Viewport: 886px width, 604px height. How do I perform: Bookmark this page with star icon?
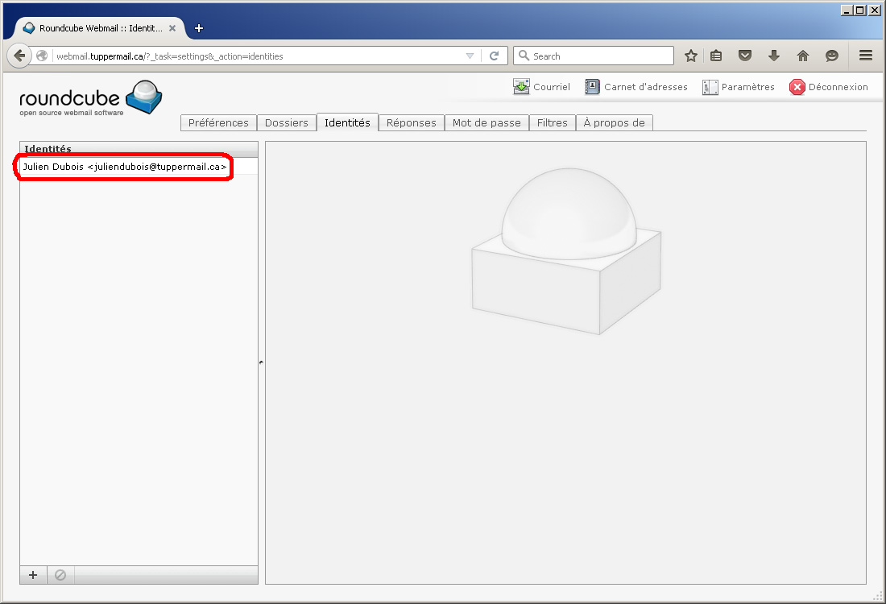click(690, 56)
